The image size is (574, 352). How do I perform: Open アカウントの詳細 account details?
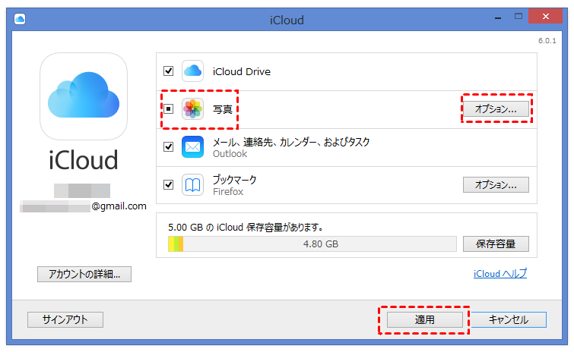84,274
